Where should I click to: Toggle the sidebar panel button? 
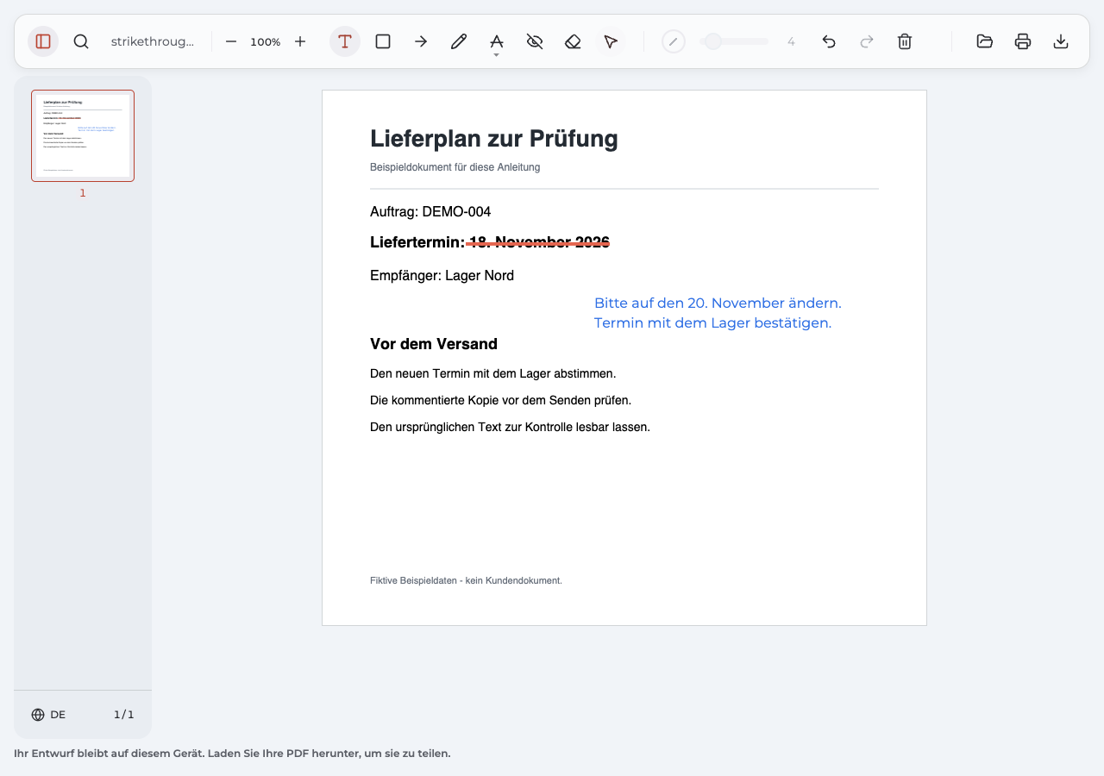(x=43, y=41)
